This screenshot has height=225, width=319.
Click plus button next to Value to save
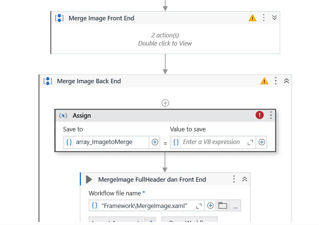click(262, 142)
